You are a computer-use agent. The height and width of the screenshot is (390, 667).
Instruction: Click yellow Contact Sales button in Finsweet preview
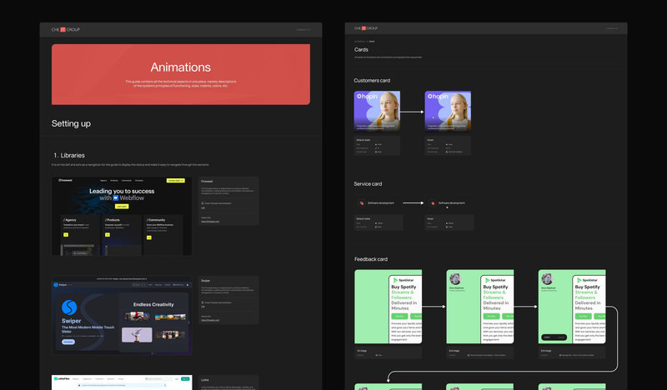click(x=175, y=181)
